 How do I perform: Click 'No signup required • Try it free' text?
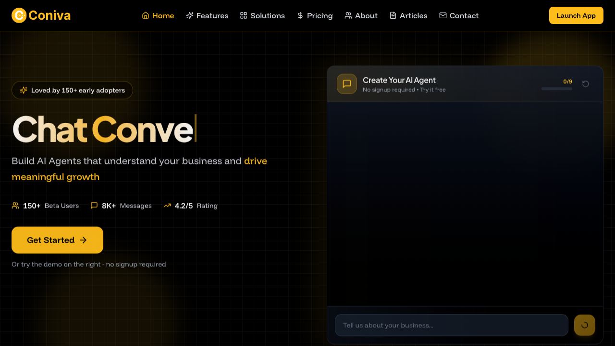[x=404, y=89]
